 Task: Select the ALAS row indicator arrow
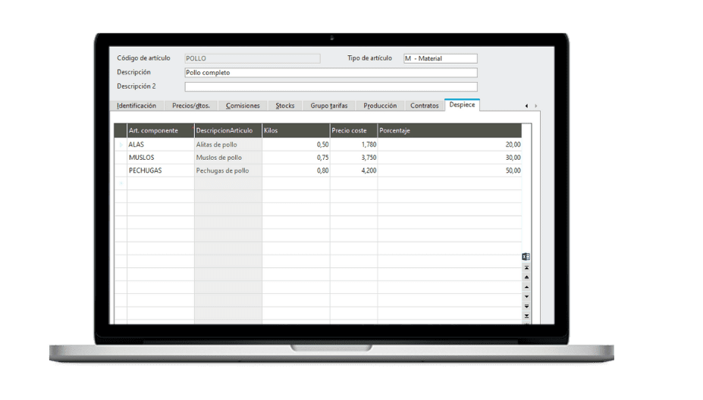[x=121, y=145]
